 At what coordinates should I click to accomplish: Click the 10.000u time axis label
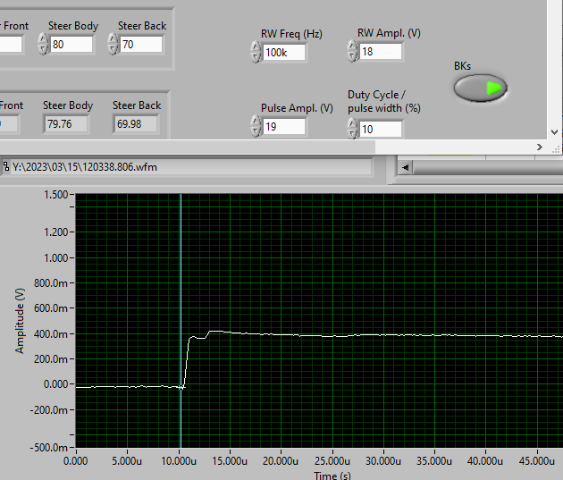[179, 461]
